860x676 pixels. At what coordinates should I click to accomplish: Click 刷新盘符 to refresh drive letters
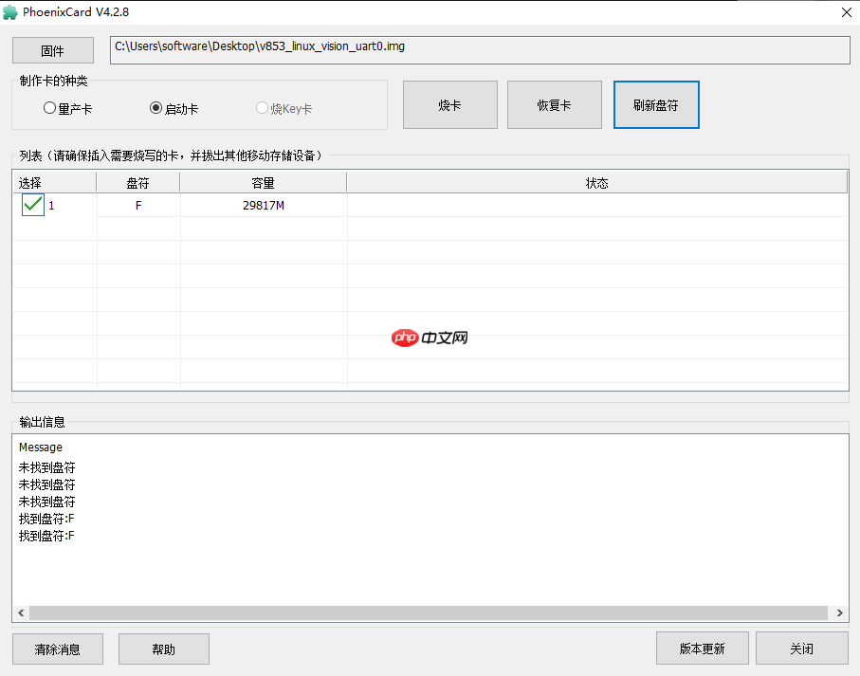coord(655,104)
